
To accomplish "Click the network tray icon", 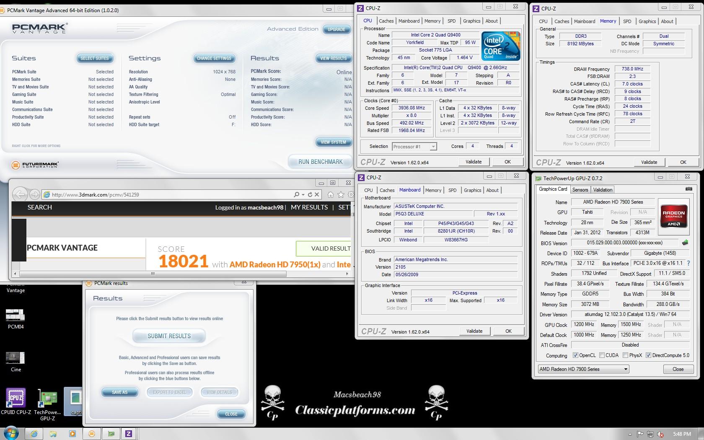I will 650,434.
